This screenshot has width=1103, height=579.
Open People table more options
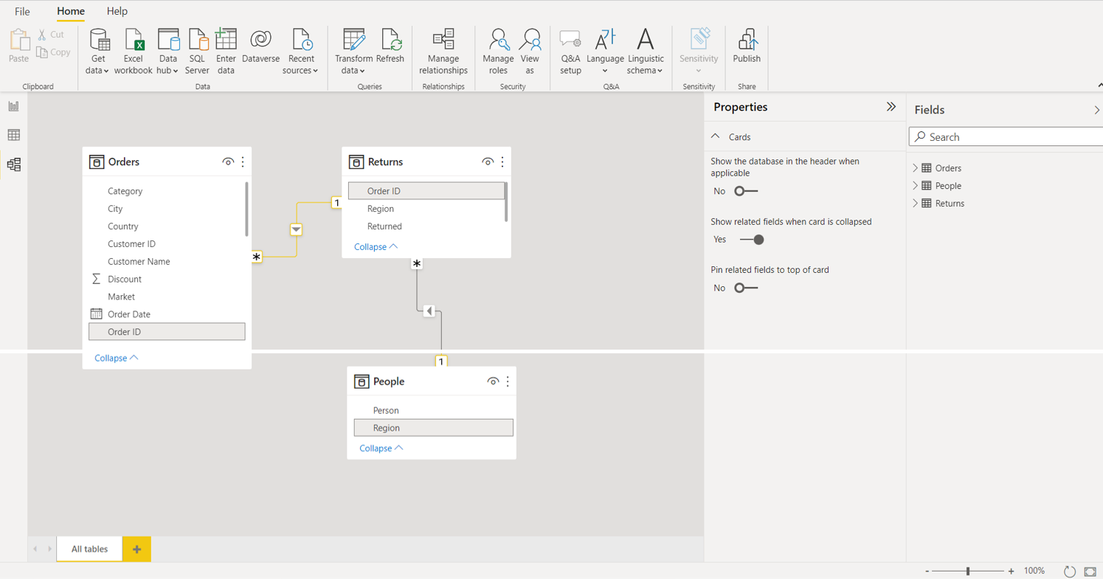click(508, 381)
